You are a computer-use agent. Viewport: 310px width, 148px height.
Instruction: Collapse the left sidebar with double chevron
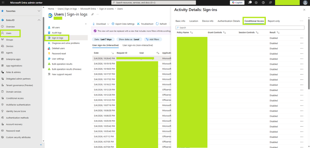41,145
